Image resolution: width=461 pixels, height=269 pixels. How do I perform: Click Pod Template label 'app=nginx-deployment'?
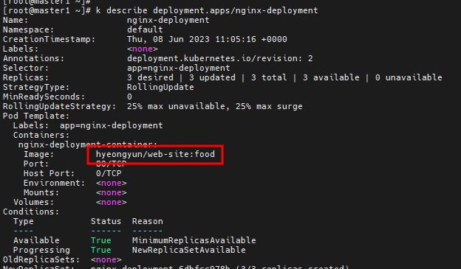pos(111,125)
